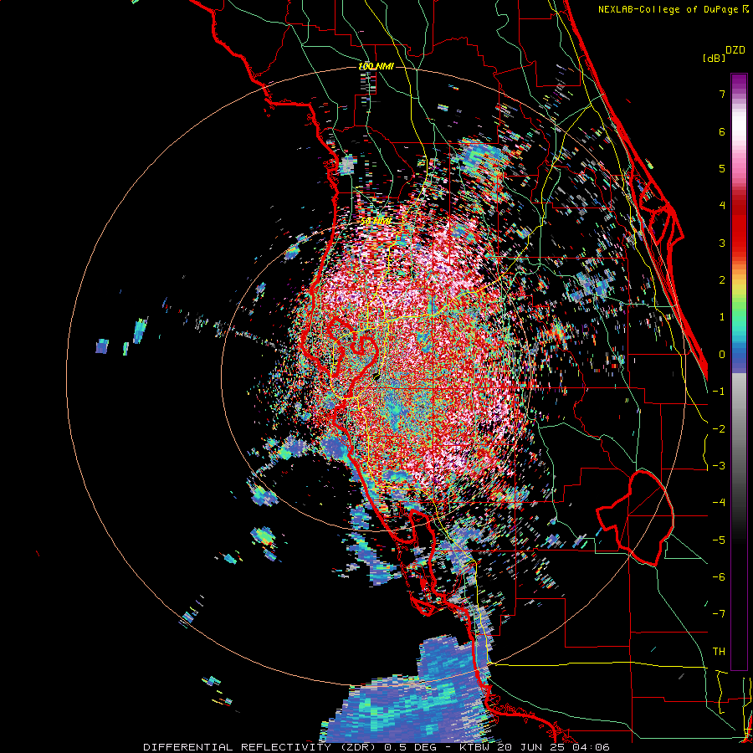Click the 100 NMI range ring label
Image resolution: width=753 pixels, height=753 pixels.
click(376, 66)
